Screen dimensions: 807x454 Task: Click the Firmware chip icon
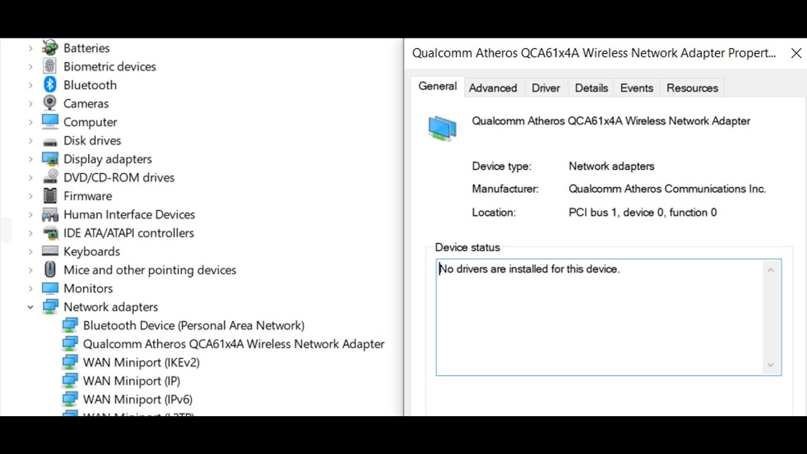(x=50, y=195)
